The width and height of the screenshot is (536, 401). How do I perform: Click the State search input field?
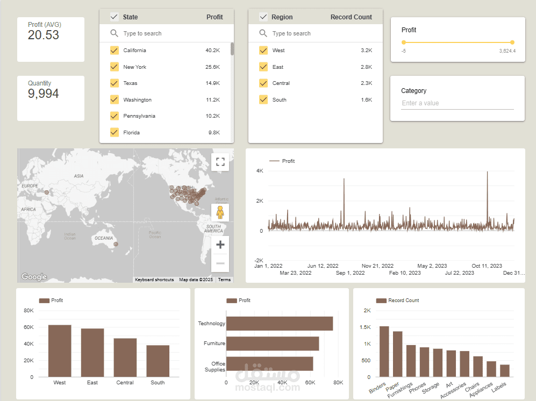click(167, 33)
